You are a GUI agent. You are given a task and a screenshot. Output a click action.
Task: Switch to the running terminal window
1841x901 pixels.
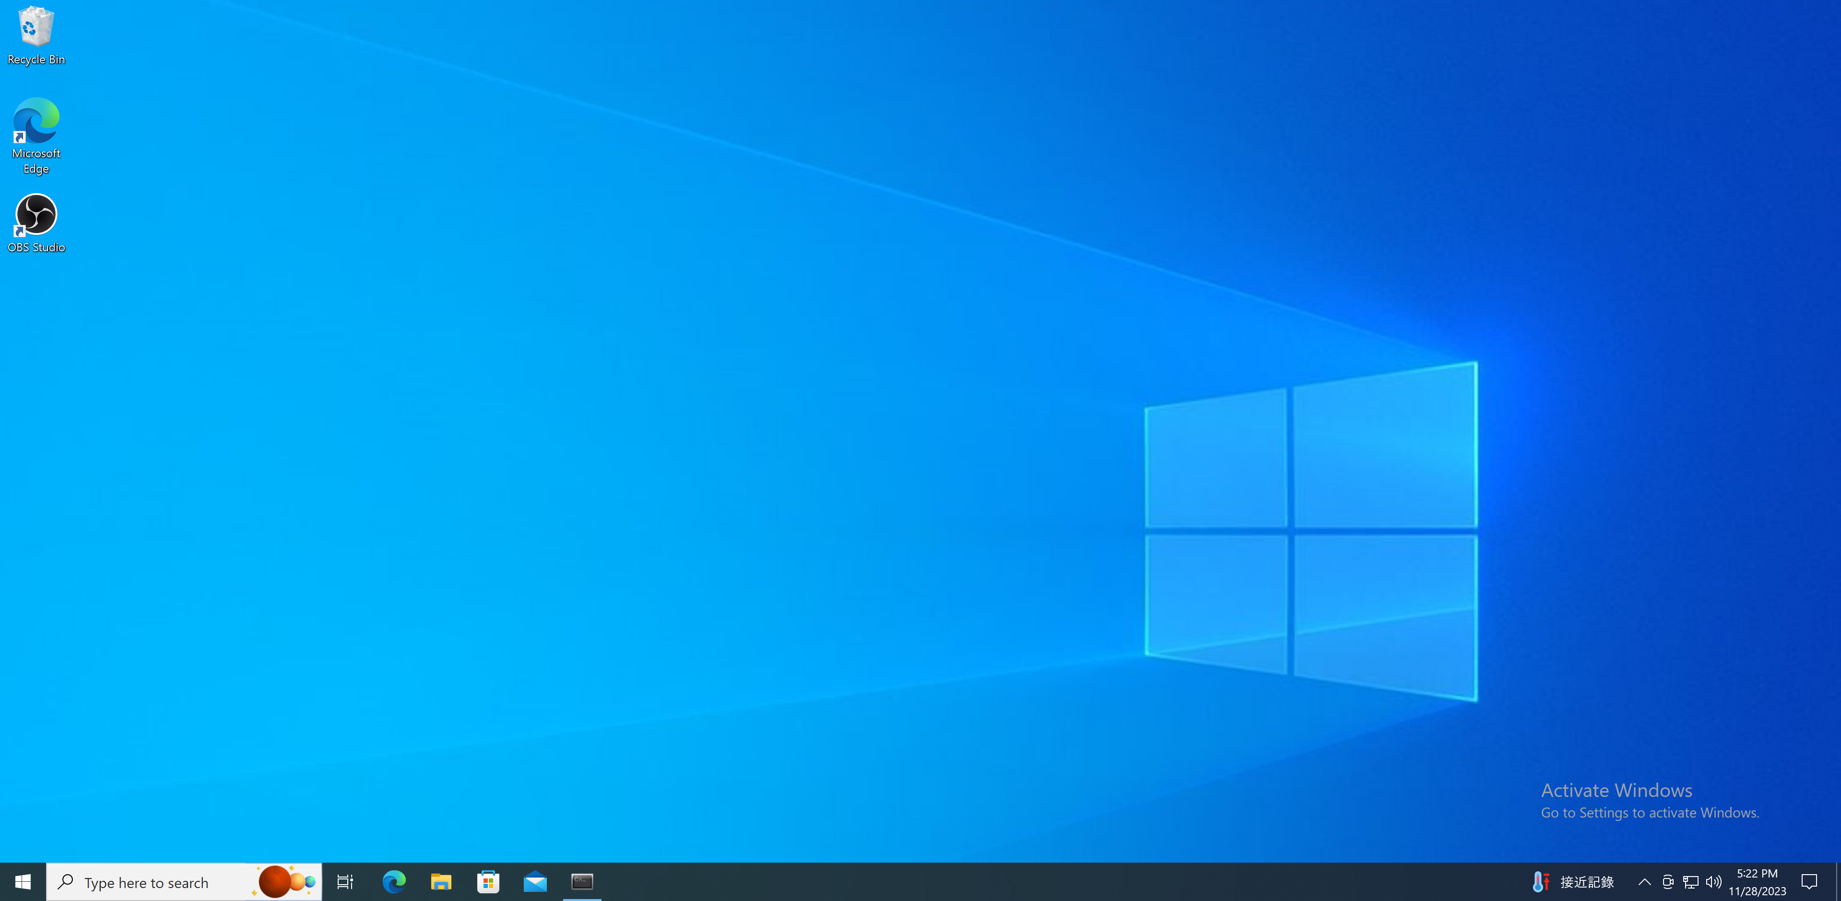coord(582,882)
